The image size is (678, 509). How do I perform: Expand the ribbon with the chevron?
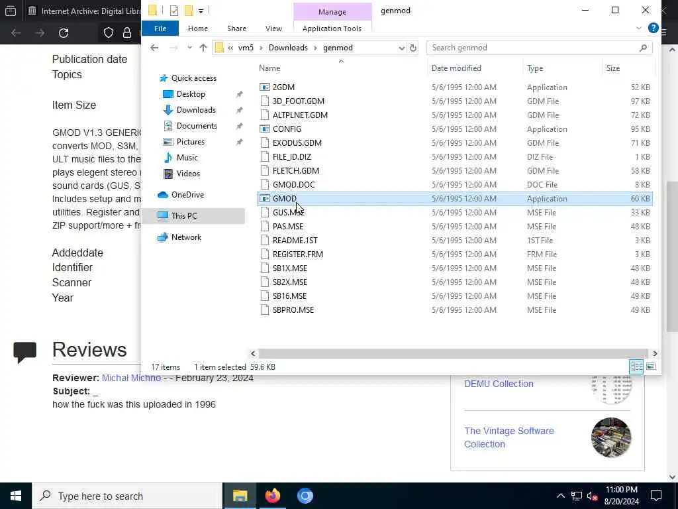(x=639, y=28)
